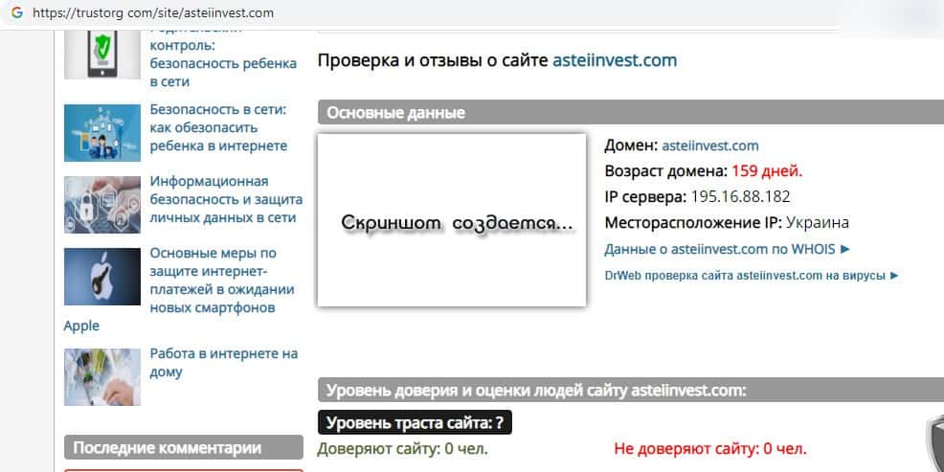The image size is (944, 472).
Task: Open link 'Информационная безопасность и защита личных данных'
Action: tap(226, 199)
